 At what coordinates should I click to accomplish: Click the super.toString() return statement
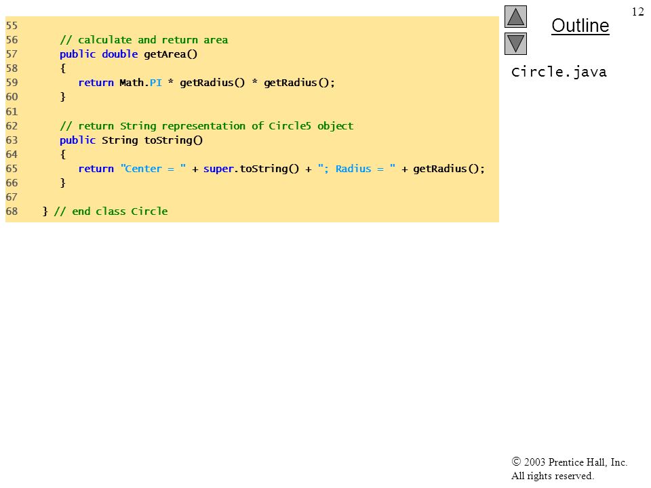[281, 169]
